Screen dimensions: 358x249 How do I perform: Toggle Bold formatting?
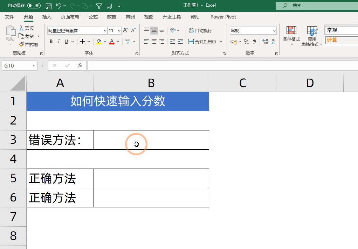51,42
